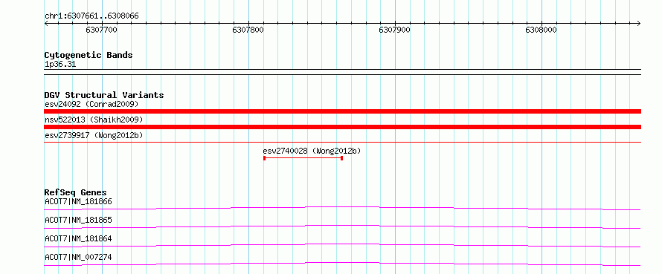Select ruler position 6308000
The image size is (662, 274).
pos(542,30)
